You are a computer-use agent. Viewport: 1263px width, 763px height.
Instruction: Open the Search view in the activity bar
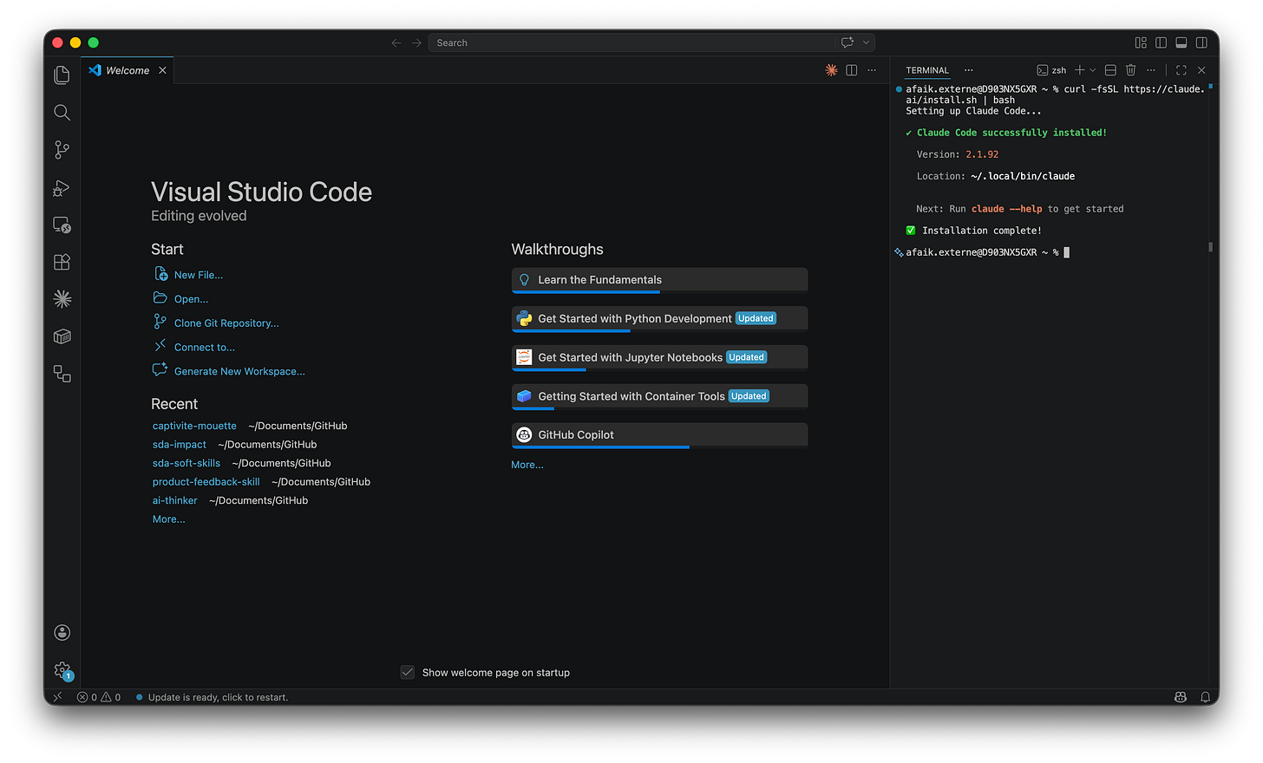pyautogui.click(x=62, y=112)
